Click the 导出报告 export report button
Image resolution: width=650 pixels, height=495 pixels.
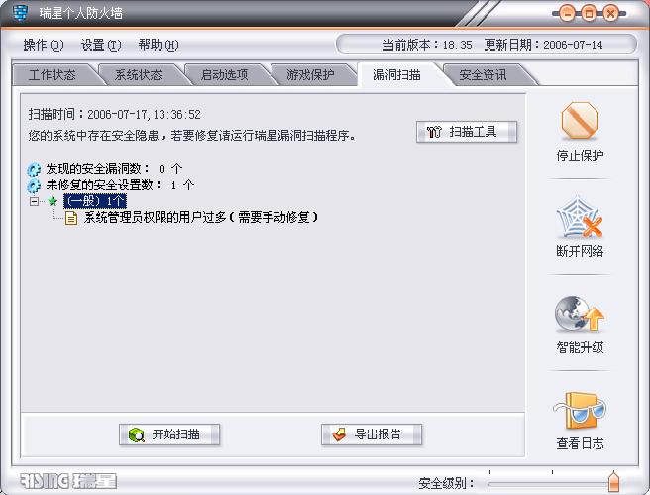(x=372, y=434)
